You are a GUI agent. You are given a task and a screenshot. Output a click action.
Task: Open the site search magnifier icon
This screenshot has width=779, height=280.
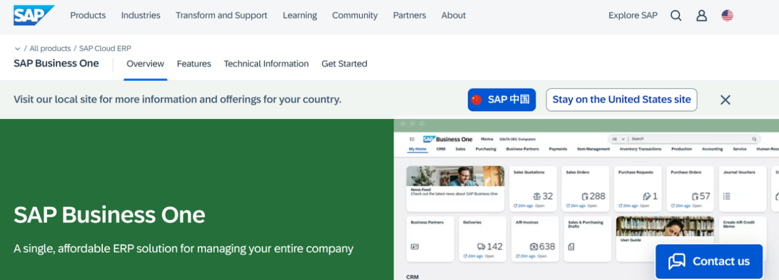click(676, 15)
